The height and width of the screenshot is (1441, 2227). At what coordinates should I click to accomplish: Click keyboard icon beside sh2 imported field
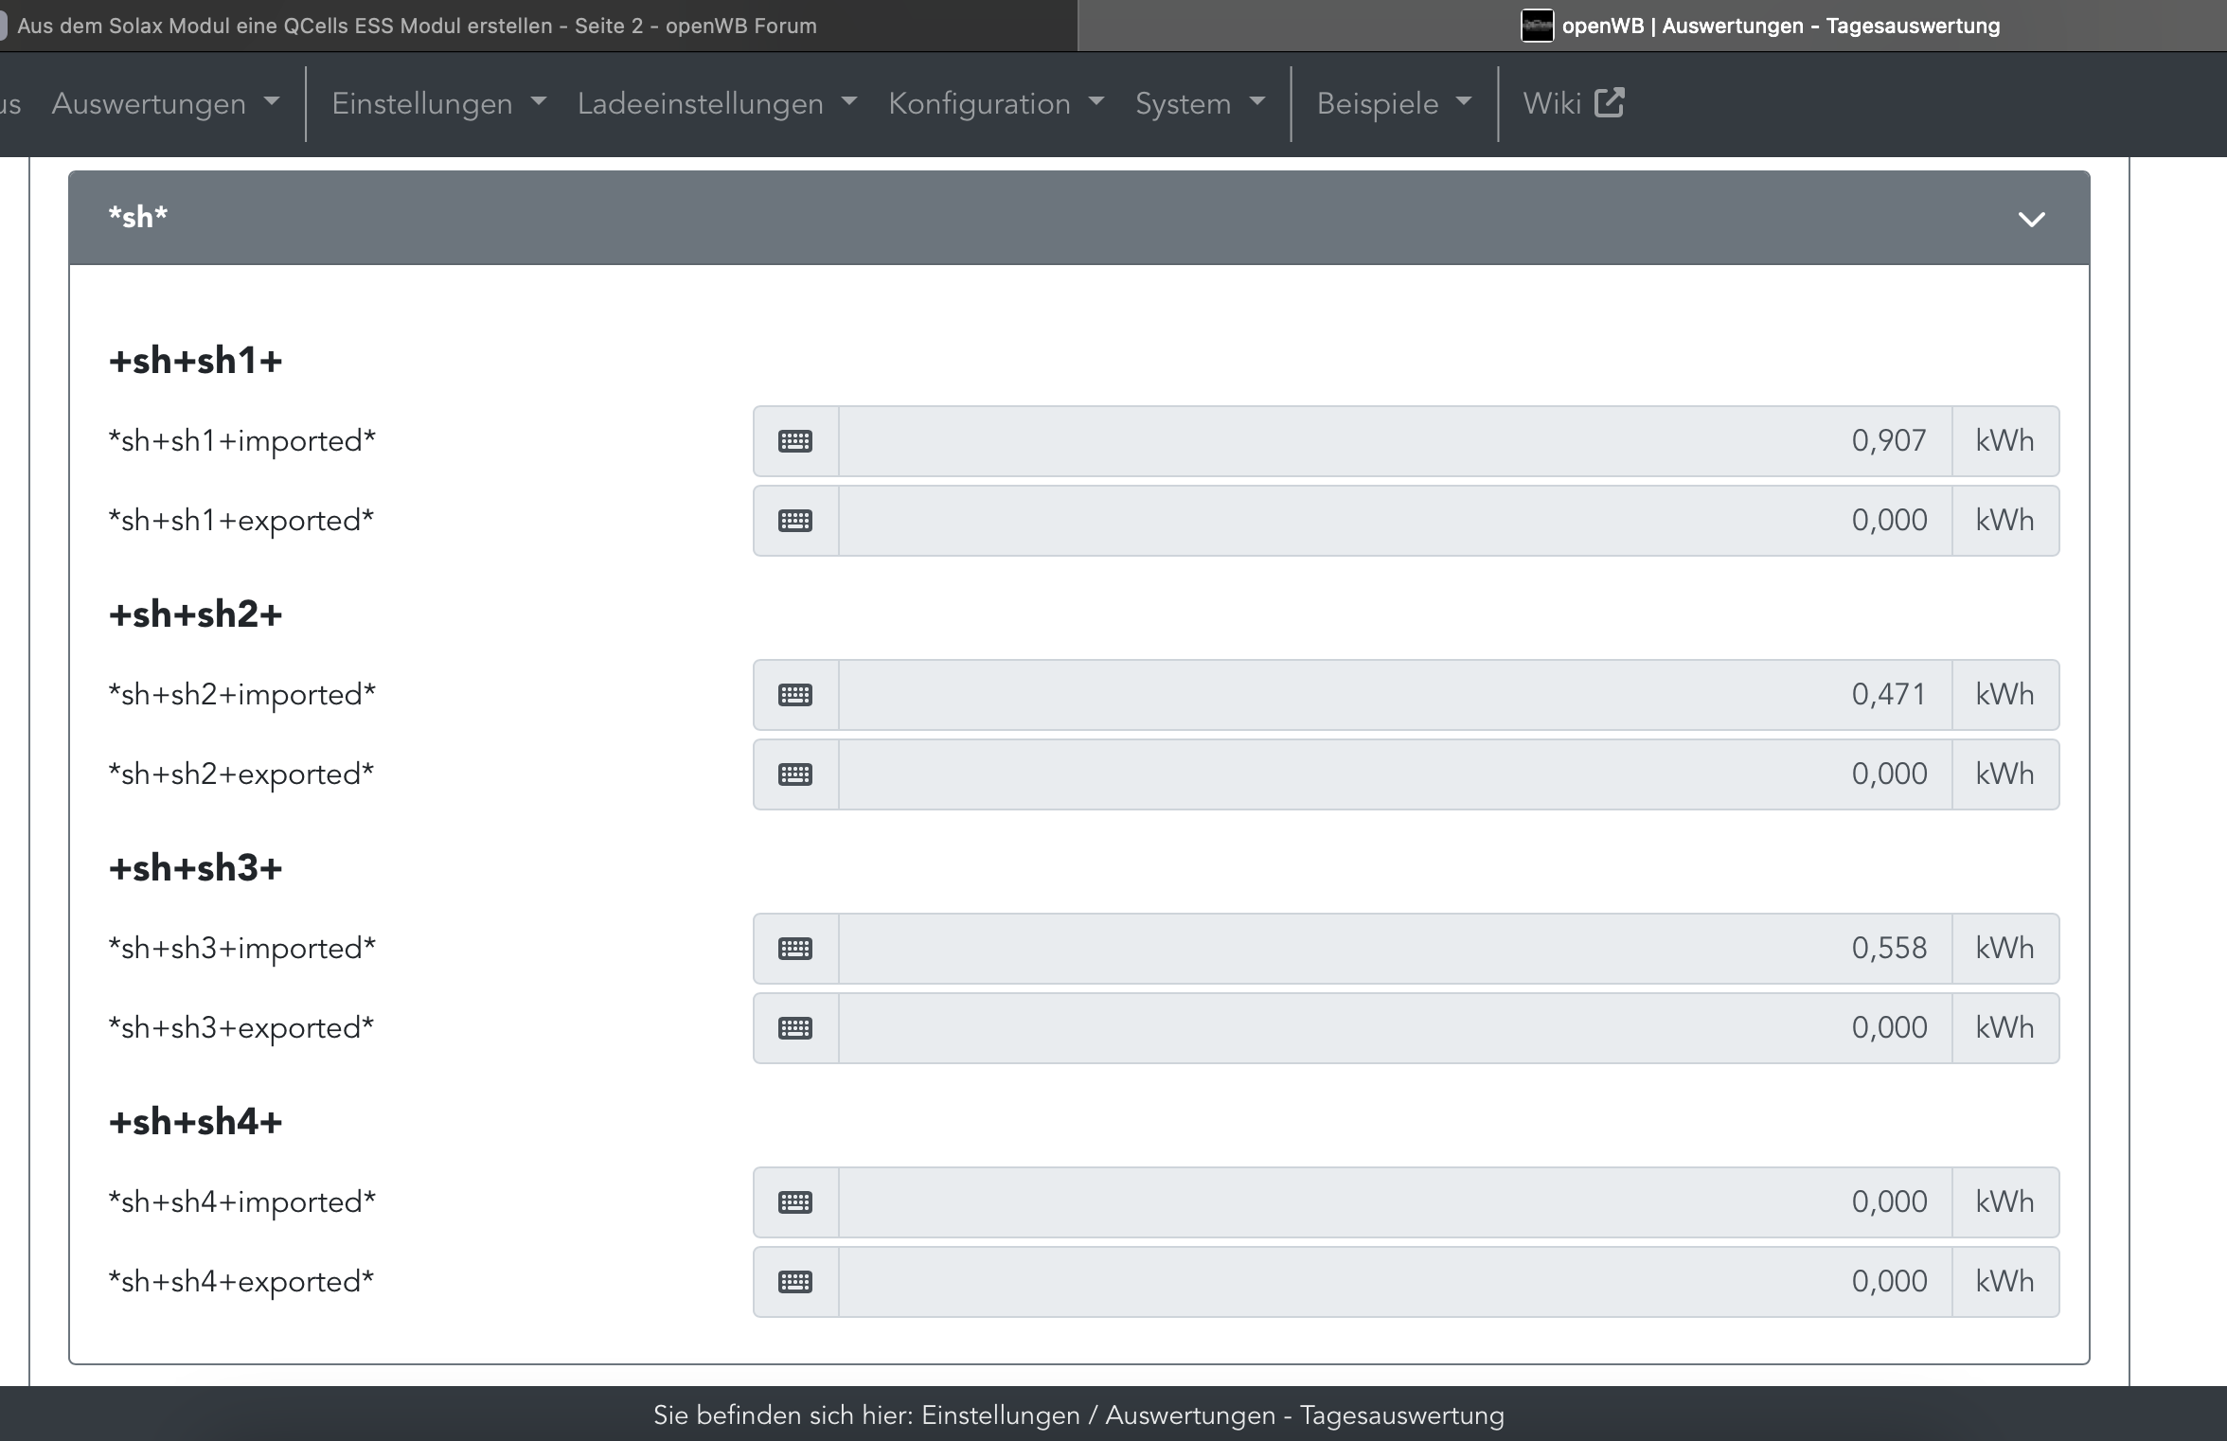click(x=795, y=695)
